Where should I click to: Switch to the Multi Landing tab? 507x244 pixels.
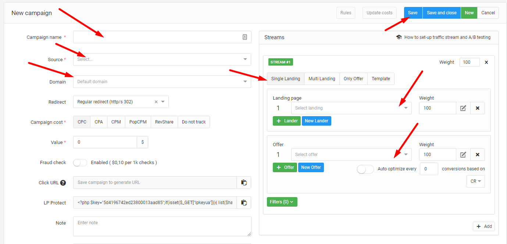point(322,79)
